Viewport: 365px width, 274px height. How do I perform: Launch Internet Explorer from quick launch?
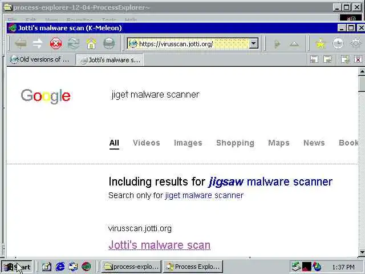(x=60, y=267)
